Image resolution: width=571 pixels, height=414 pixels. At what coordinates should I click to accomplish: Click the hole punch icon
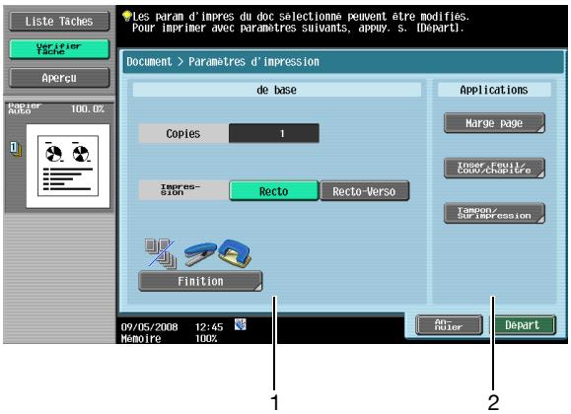tap(234, 252)
